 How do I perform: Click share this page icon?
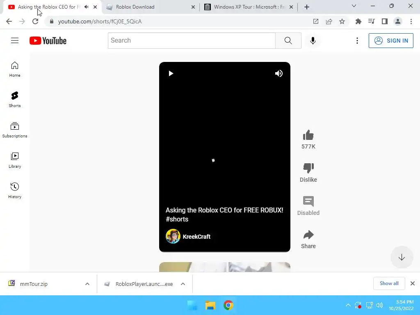coord(329,21)
